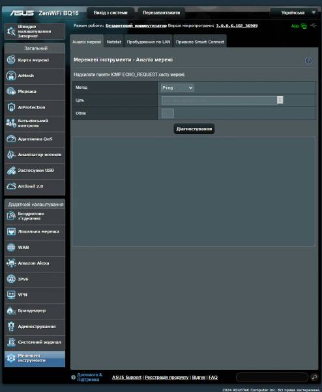Expand the Метод Ping dropdown
The height and width of the screenshot is (392, 322).
click(x=177, y=88)
